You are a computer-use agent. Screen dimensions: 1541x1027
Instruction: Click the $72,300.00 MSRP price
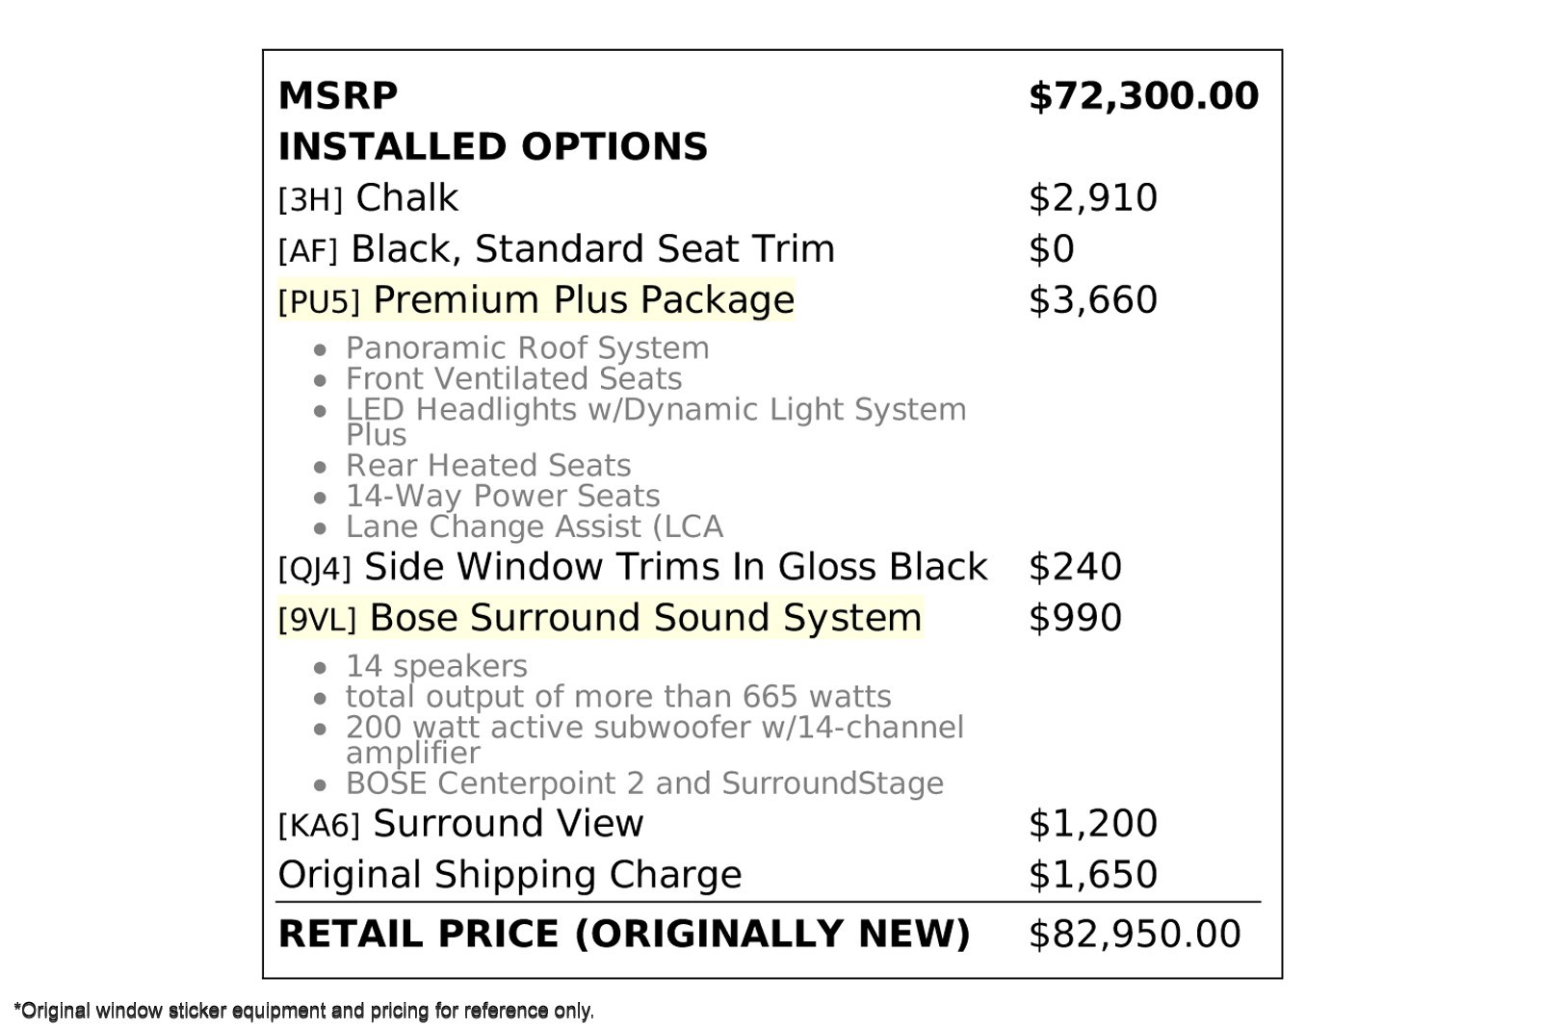[x=1143, y=95]
